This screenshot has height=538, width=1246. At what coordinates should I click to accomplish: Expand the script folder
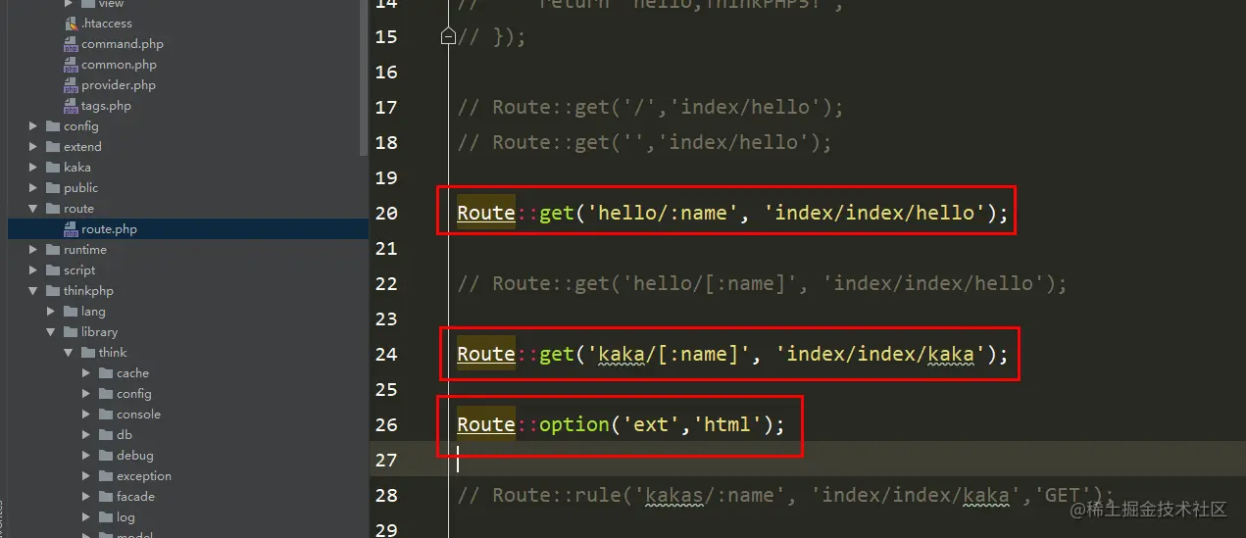click(x=33, y=270)
